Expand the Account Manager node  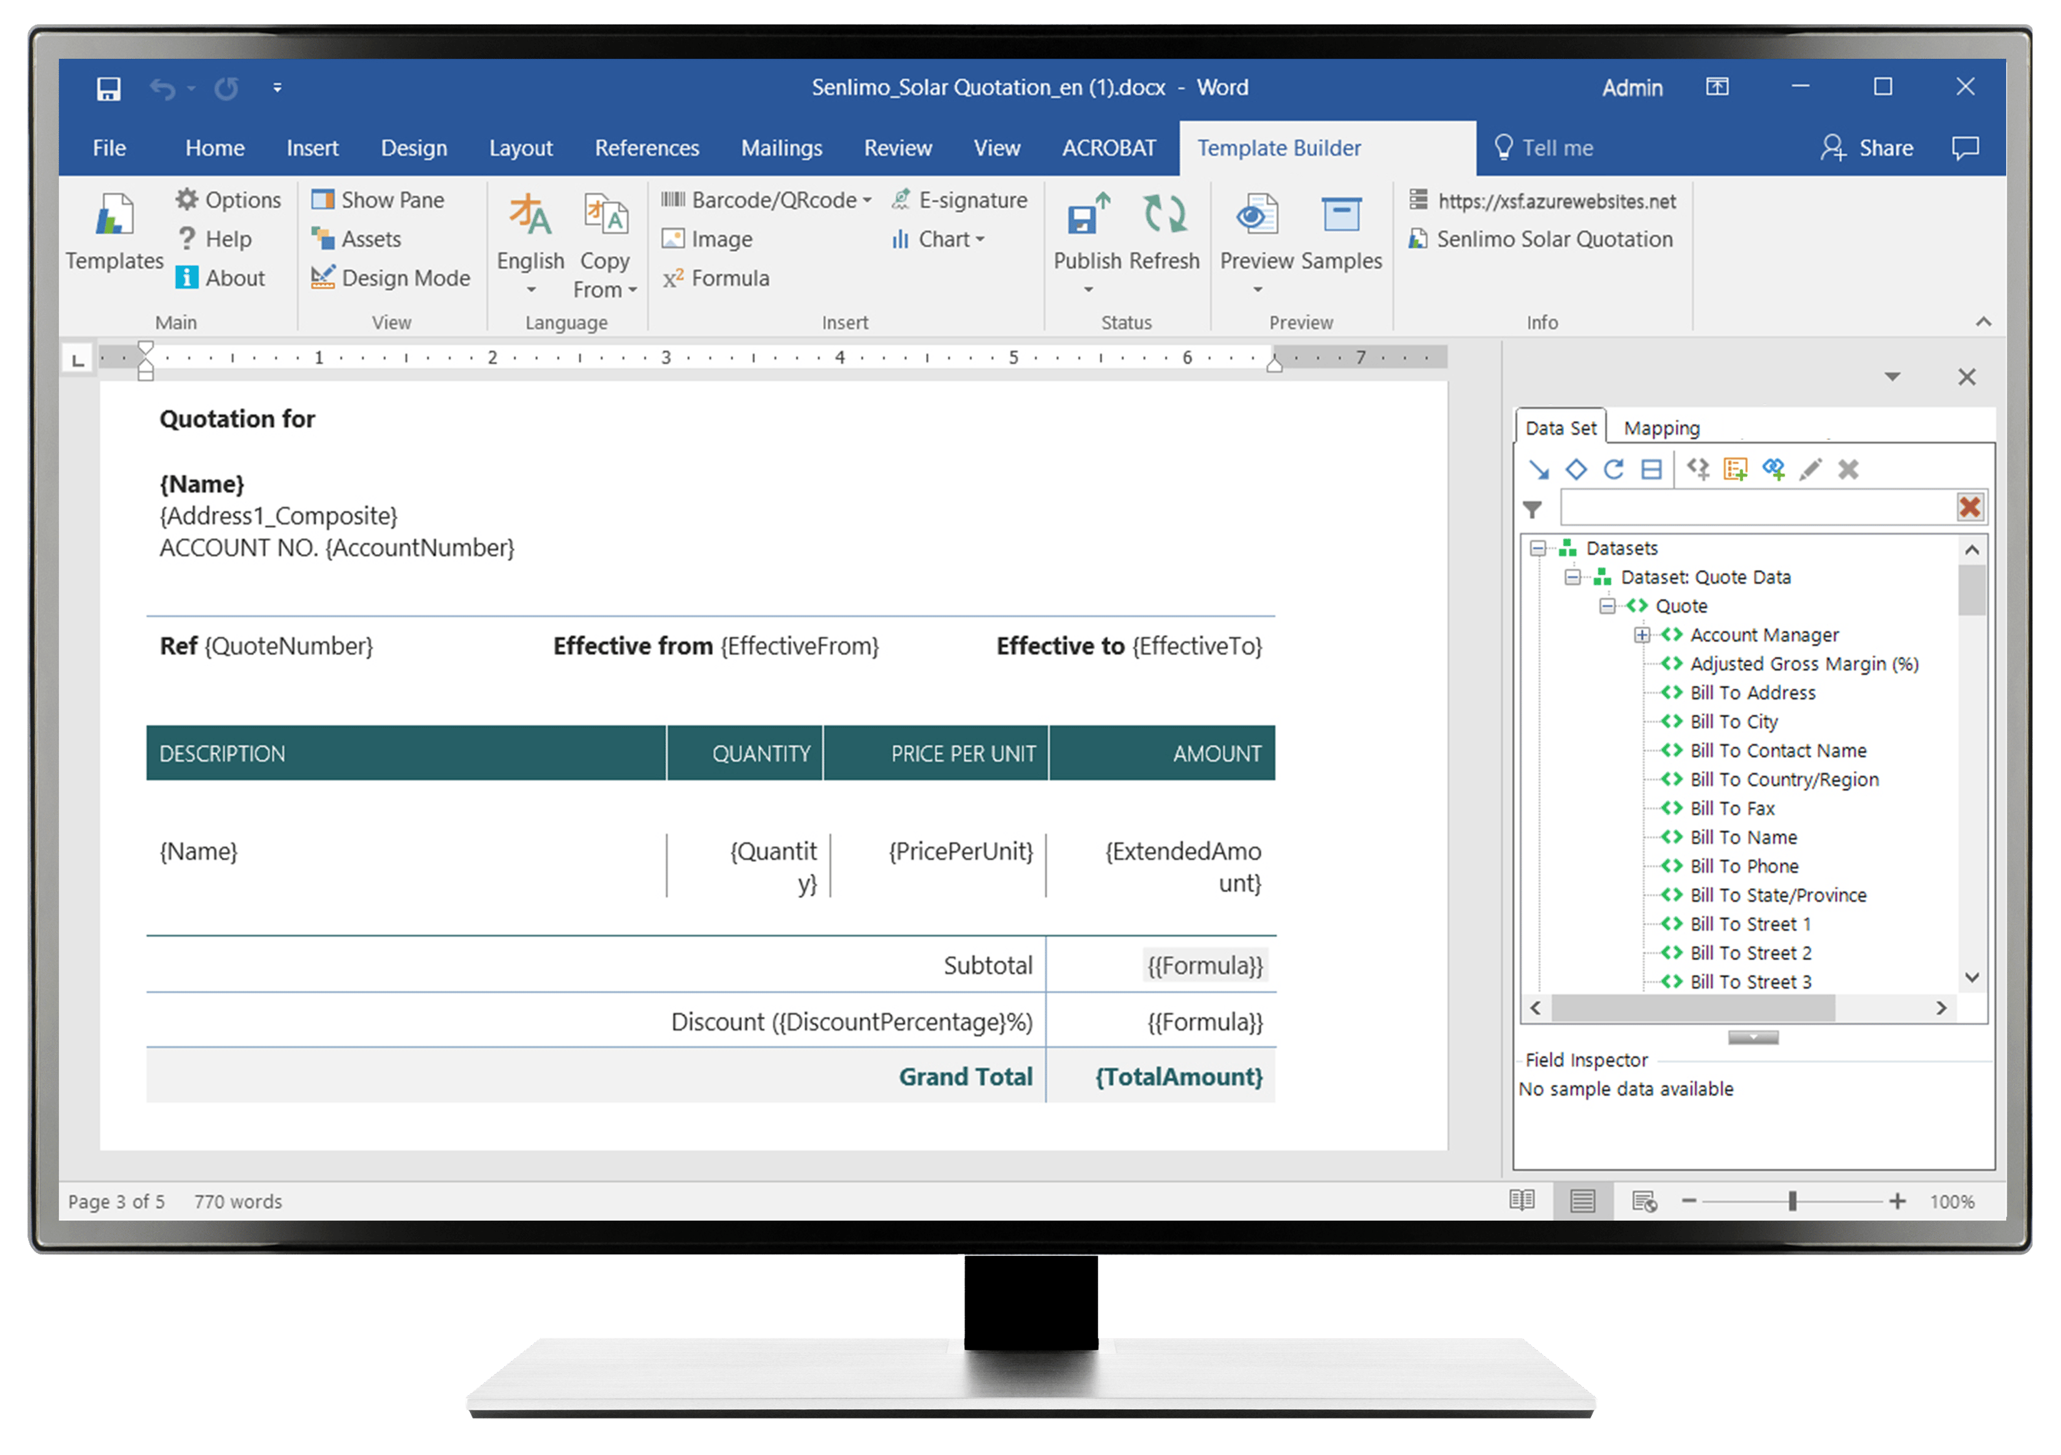[x=1643, y=634]
